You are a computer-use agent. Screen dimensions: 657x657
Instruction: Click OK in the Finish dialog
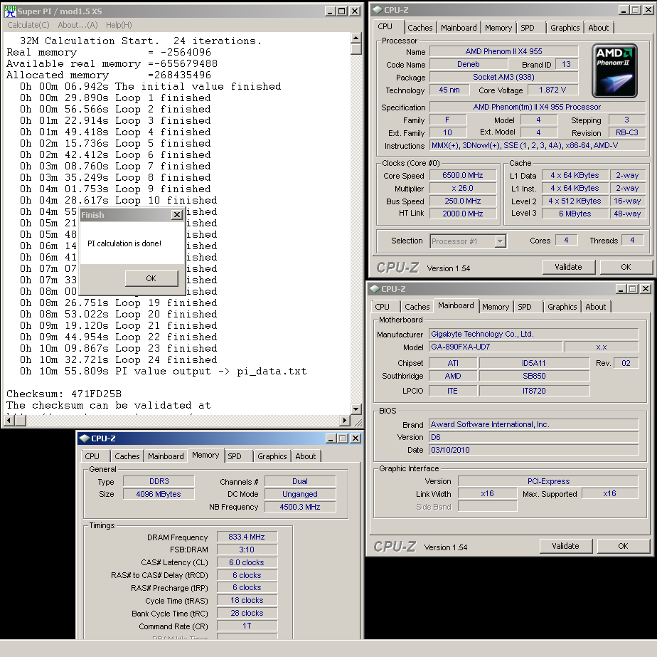(x=151, y=278)
